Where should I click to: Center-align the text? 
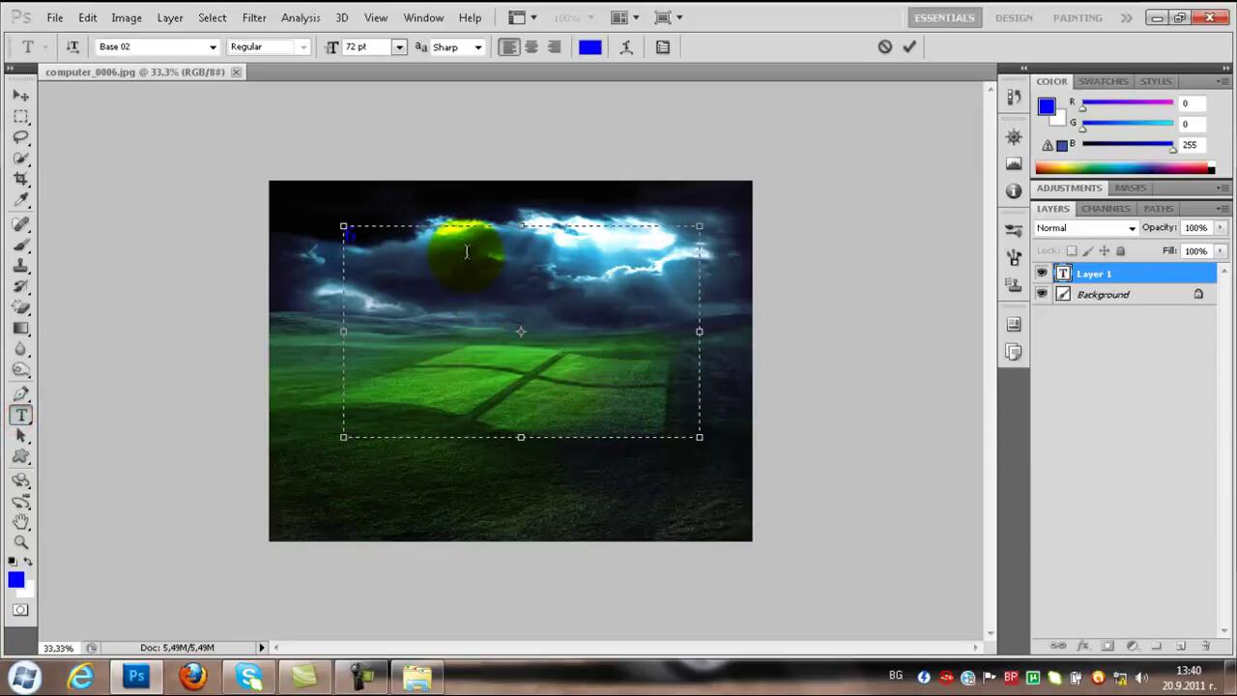tap(532, 46)
